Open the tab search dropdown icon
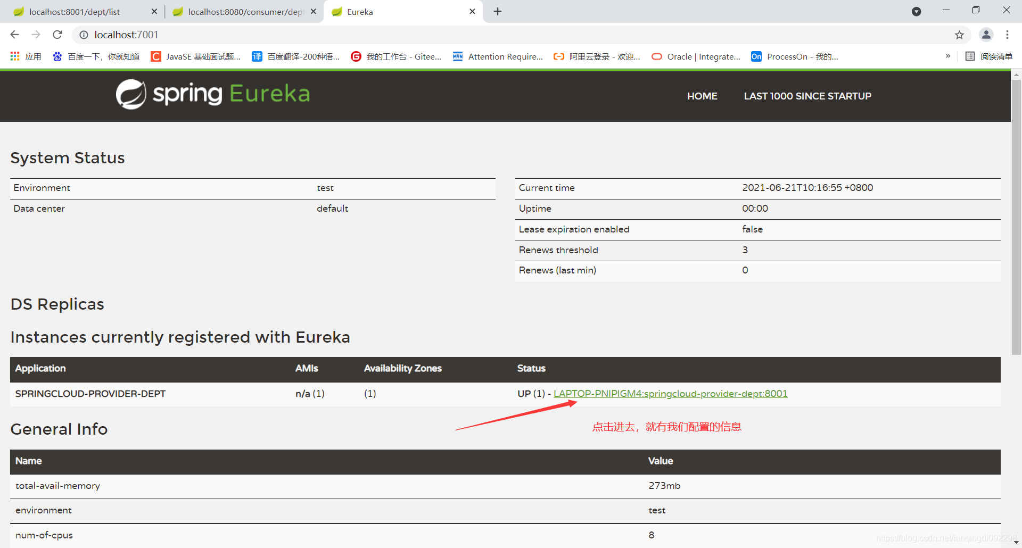 tap(916, 11)
